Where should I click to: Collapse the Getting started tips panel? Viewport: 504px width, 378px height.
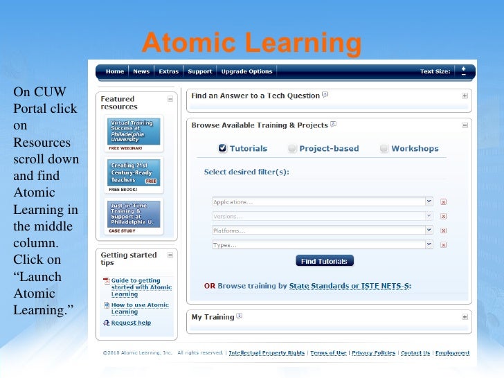pos(170,255)
